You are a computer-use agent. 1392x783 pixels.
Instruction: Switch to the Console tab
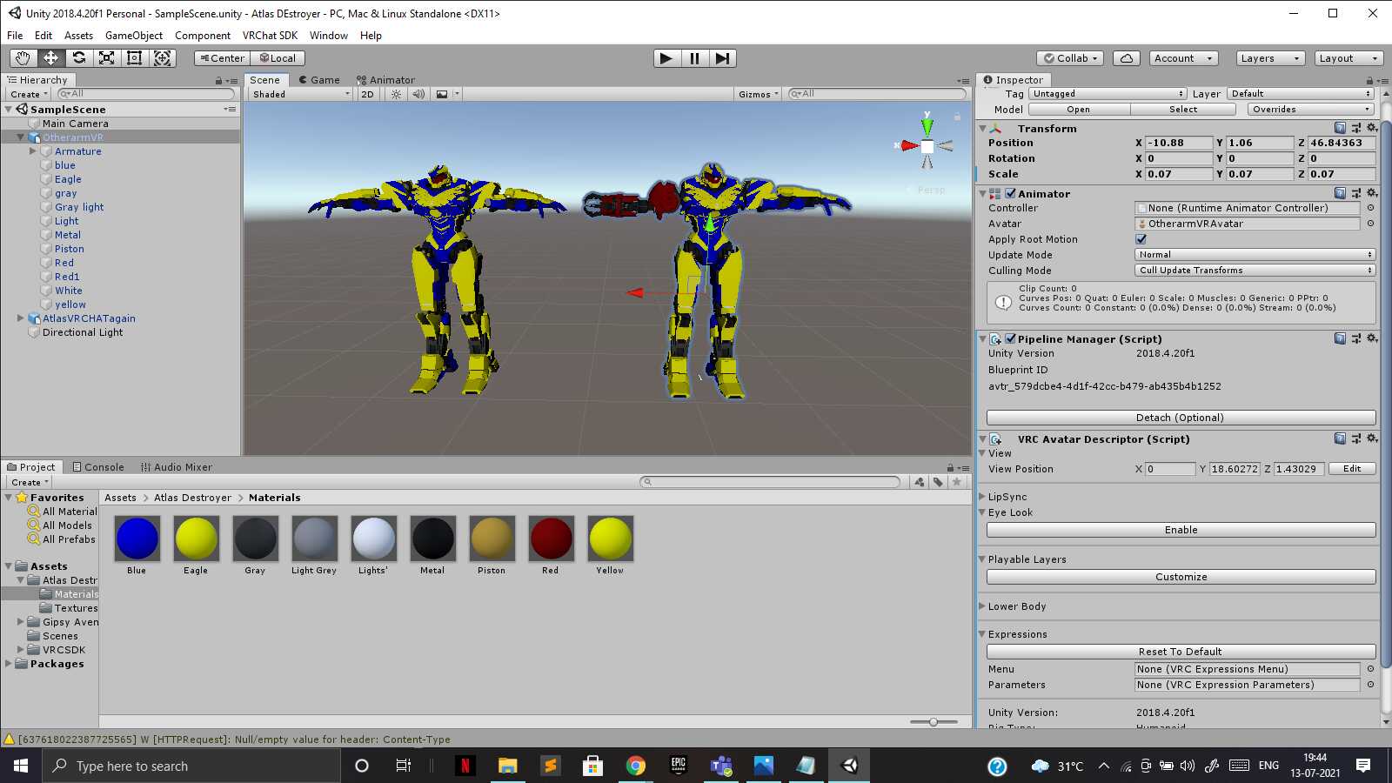98,467
